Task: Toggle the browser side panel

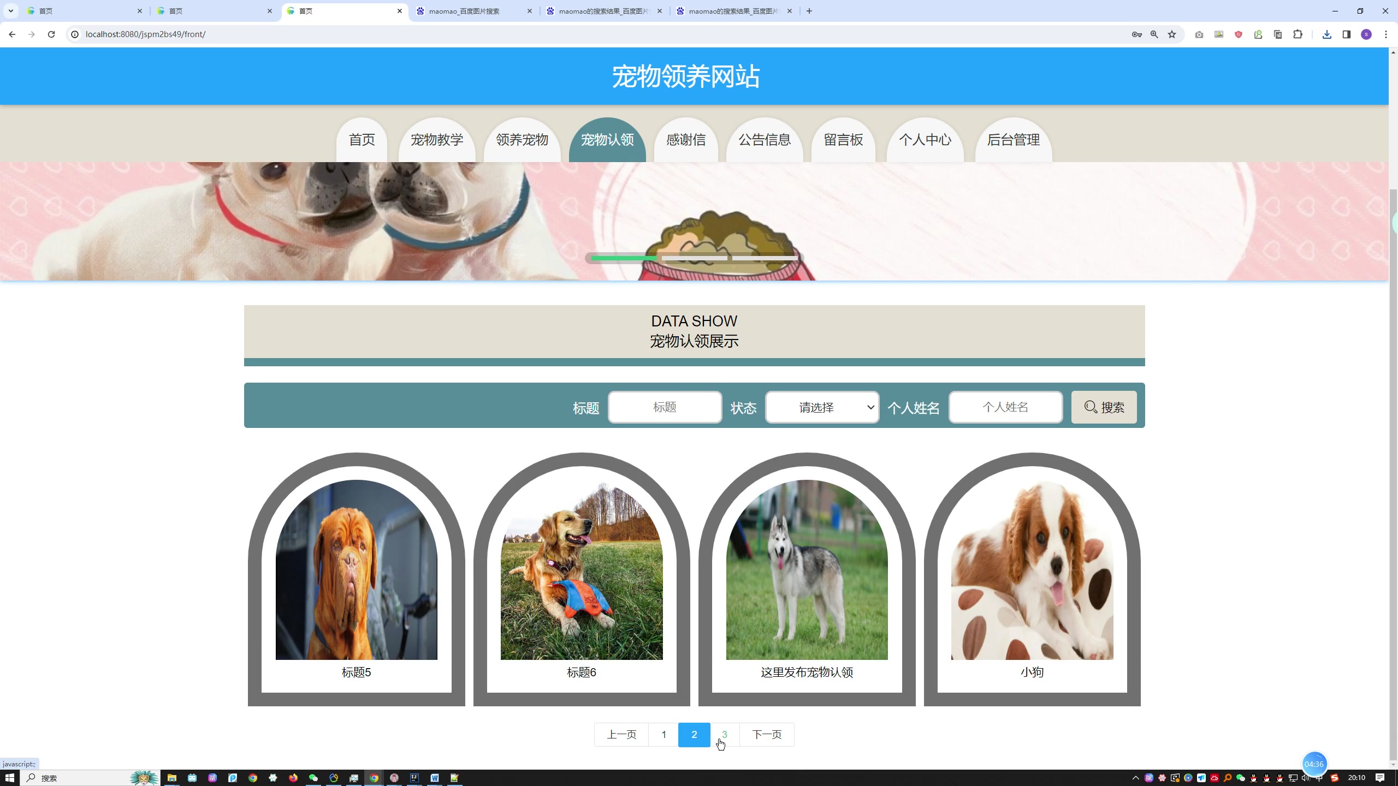Action: (x=1347, y=34)
